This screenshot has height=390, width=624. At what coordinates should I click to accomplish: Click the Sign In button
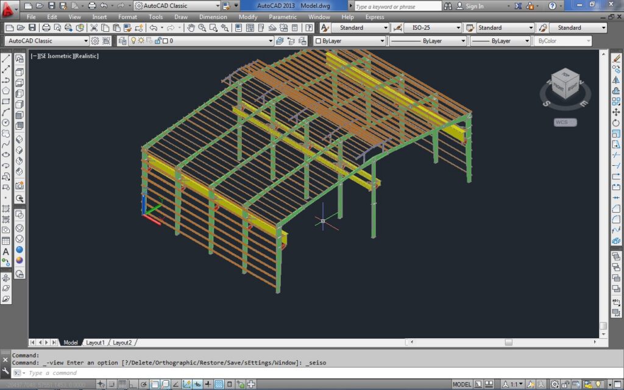pos(470,6)
